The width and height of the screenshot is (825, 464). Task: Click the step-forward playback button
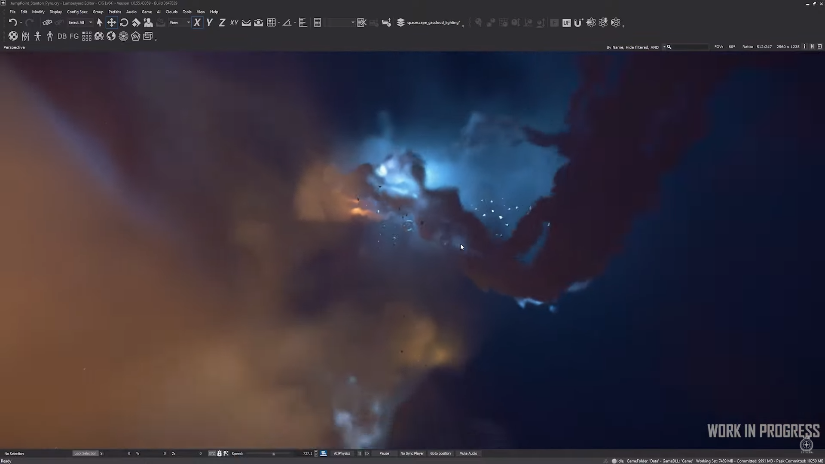click(367, 453)
